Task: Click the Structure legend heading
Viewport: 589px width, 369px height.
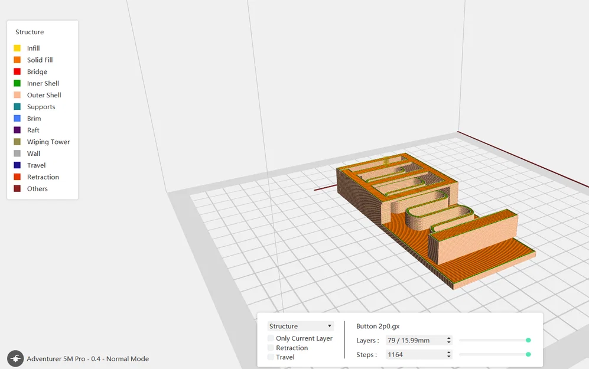Action: coord(30,32)
